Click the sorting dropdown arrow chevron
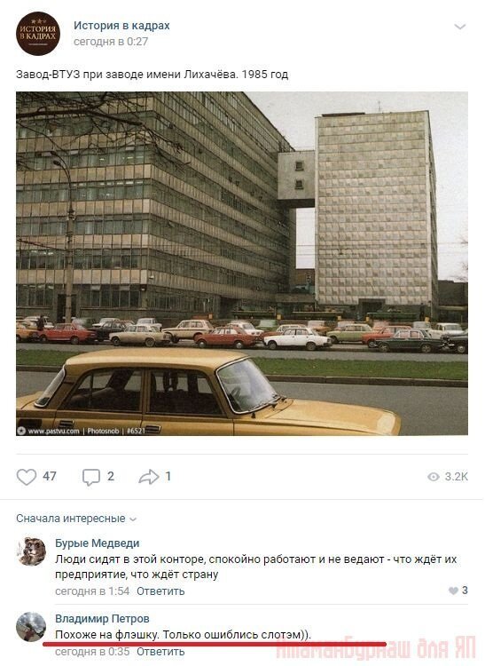Image resolution: width=485 pixels, height=666 pixels. [x=133, y=519]
